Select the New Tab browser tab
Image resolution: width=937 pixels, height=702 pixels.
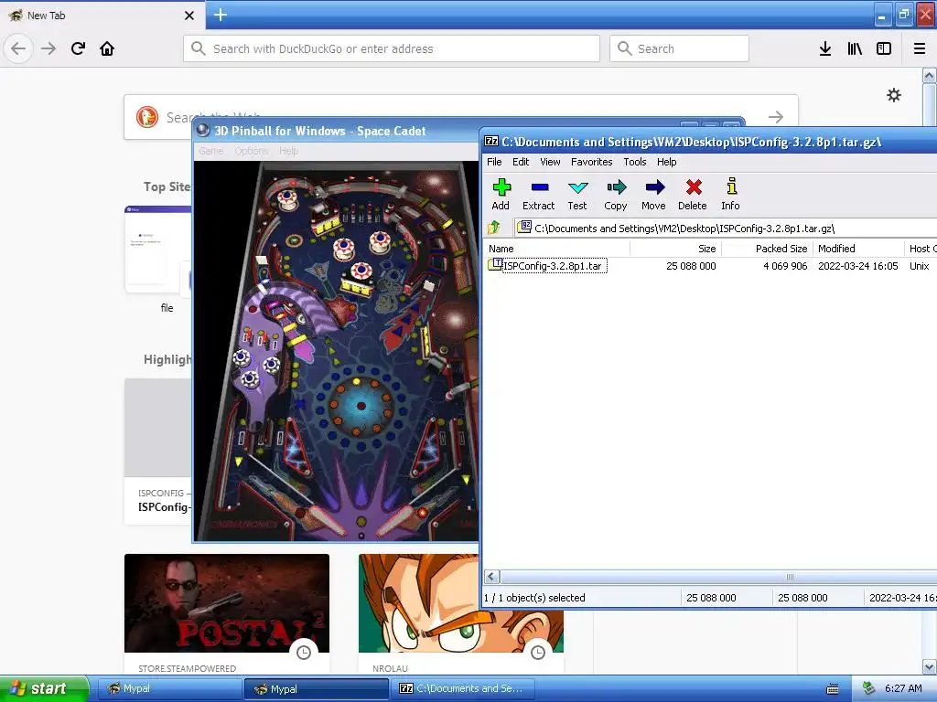coord(102,15)
